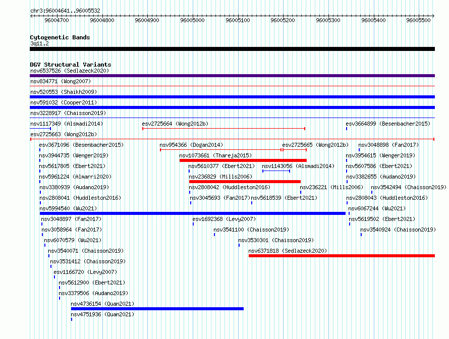This screenshot has width=449, height=339.
Task: Click nsv3379506 (Audano2019) label
Action: [93, 293]
